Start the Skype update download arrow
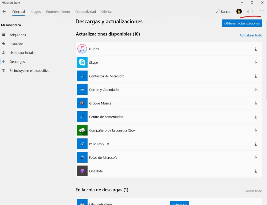 256,62
